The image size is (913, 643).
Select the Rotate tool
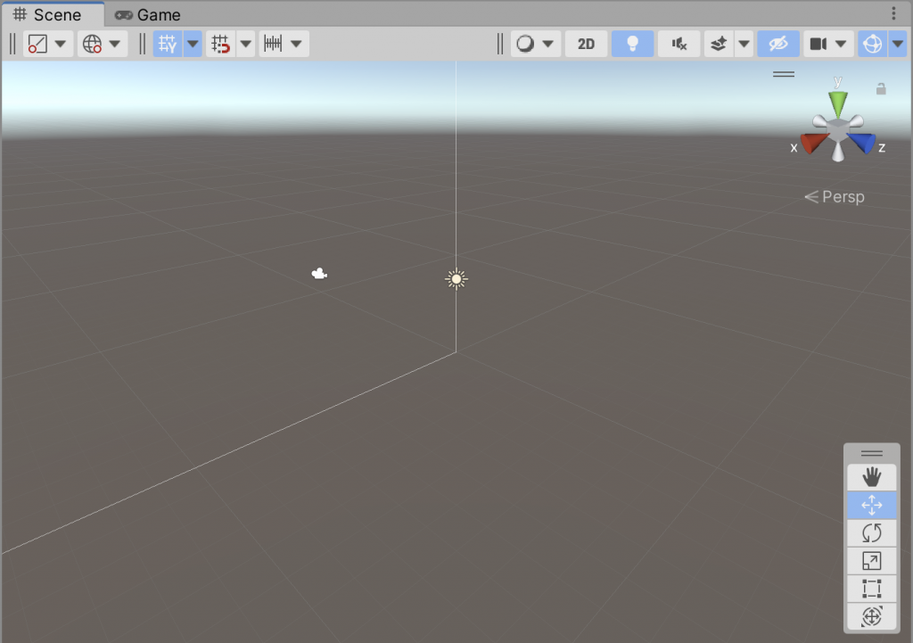tap(871, 533)
